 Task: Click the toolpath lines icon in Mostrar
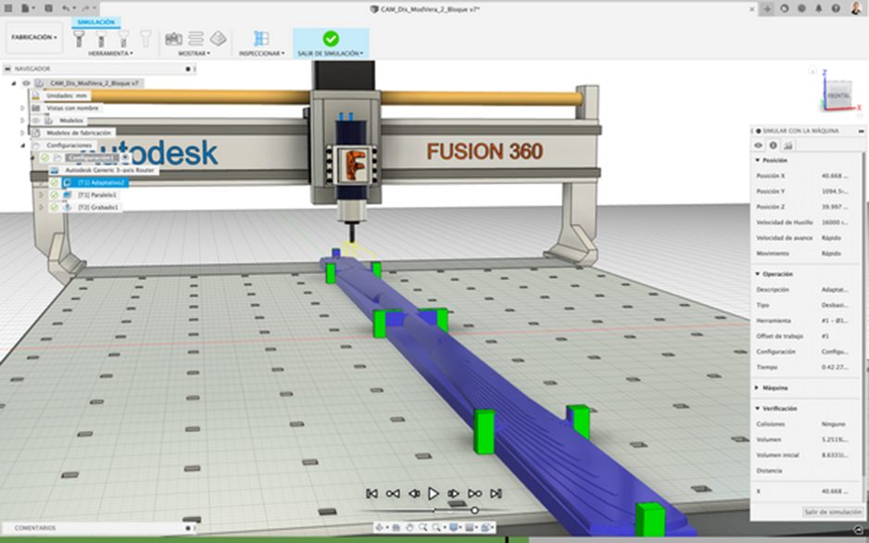coord(195,39)
